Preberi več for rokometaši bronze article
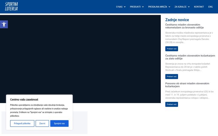This screenshot has width=218, height=136. pyautogui.click(x=172, y=49)
